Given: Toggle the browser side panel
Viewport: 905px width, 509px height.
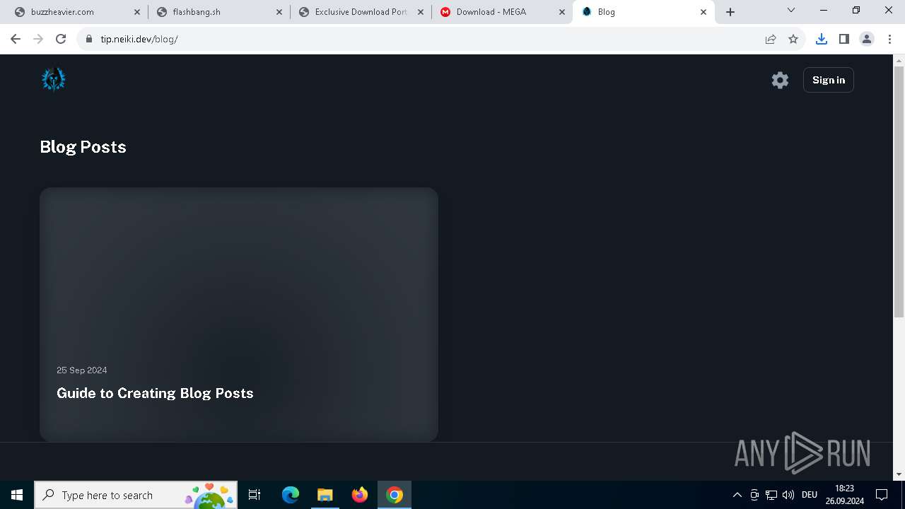Looking at the screenshot, I should tap(844, 39).
